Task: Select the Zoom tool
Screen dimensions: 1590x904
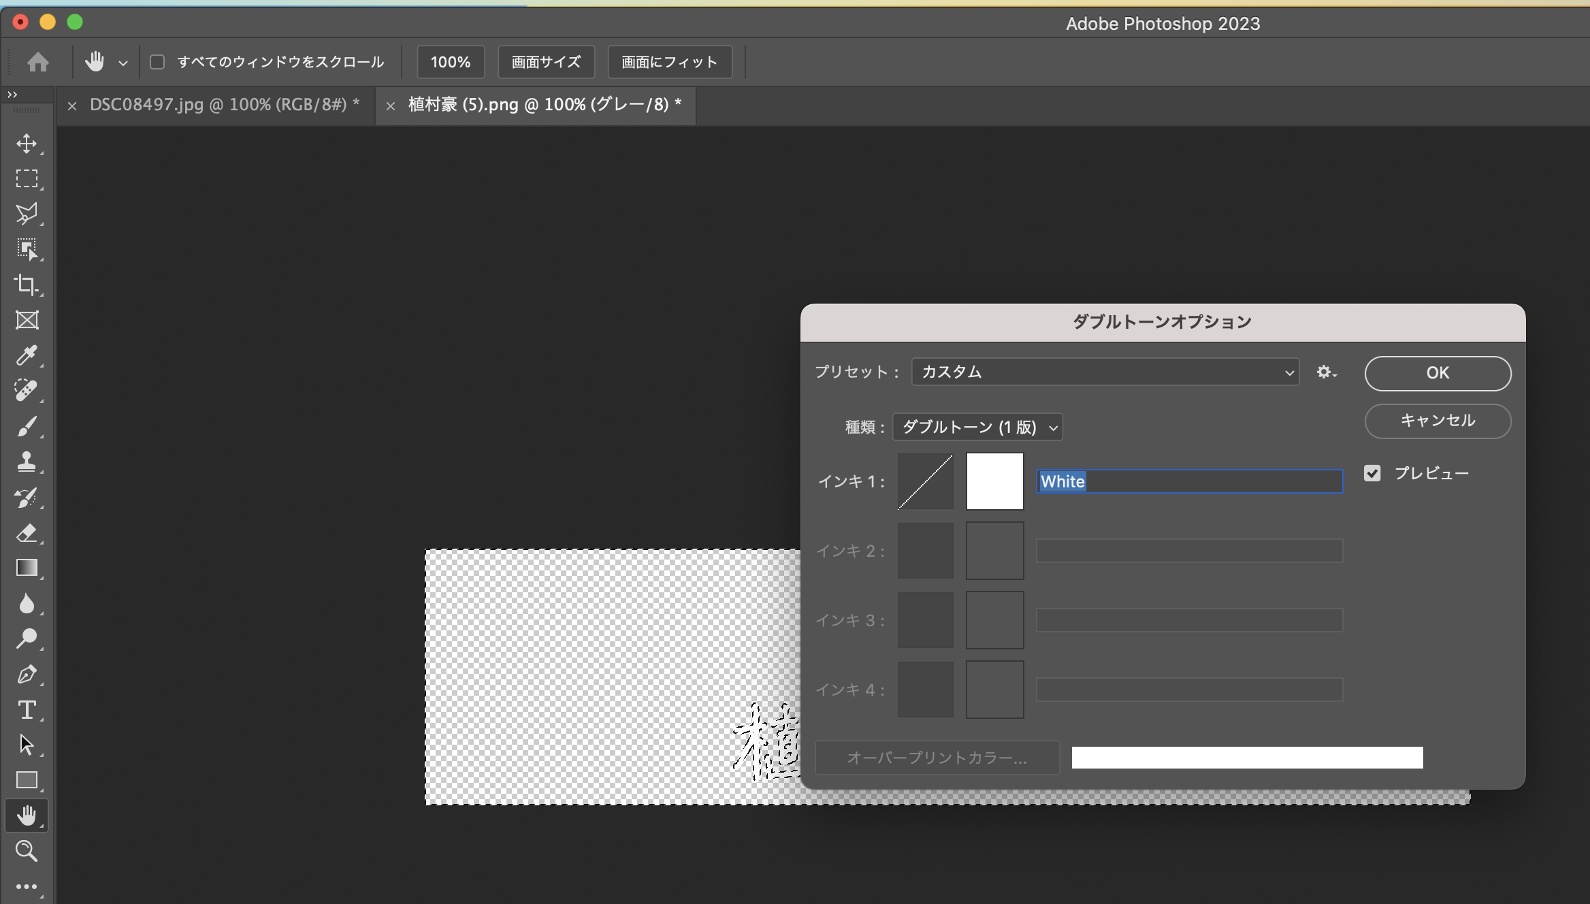Action: pyautogui.click(x=27, y=851)
